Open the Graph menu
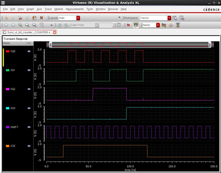Image resolution: width=221 pixels, height=173 pixels. 30,9
